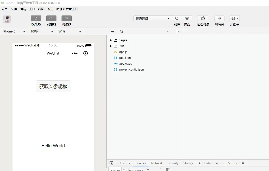Toggle the 调试器 debugger panel button
The height and width of the screenshot is (171, 269).
point(67,18)
